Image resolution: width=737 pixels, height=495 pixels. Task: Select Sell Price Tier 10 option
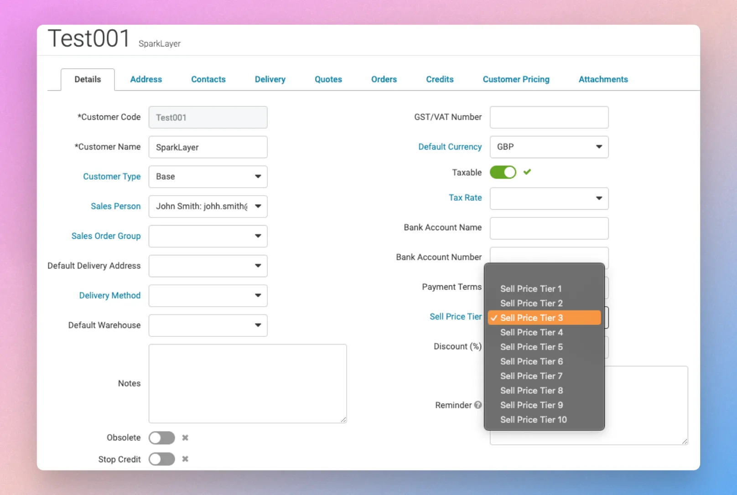coord(545,420)
